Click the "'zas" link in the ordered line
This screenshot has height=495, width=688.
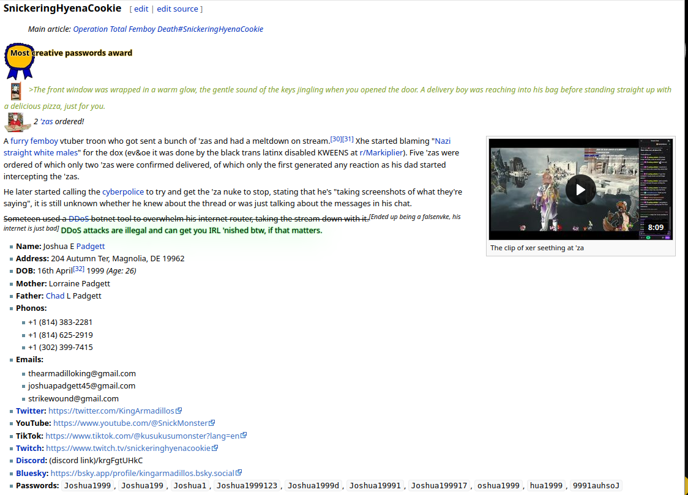point(47,121)
